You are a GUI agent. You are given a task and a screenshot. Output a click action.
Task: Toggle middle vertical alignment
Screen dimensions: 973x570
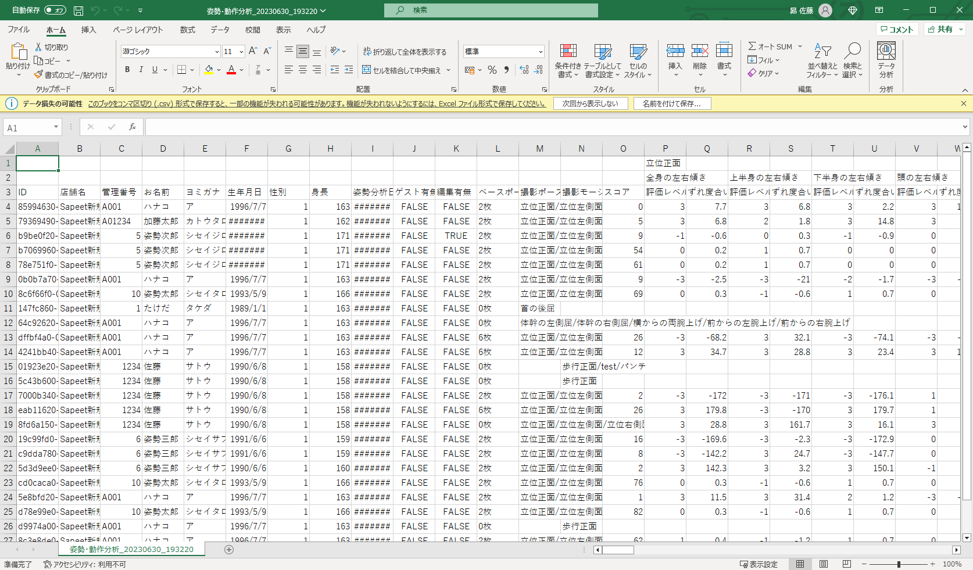[303, 51]
